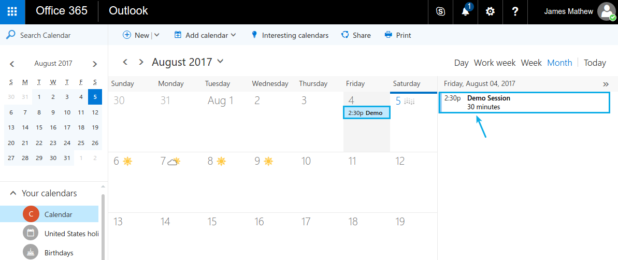Viewport: 618px width, 260px height.
Task: Switch to Work week view
Action: coord(495,63)
